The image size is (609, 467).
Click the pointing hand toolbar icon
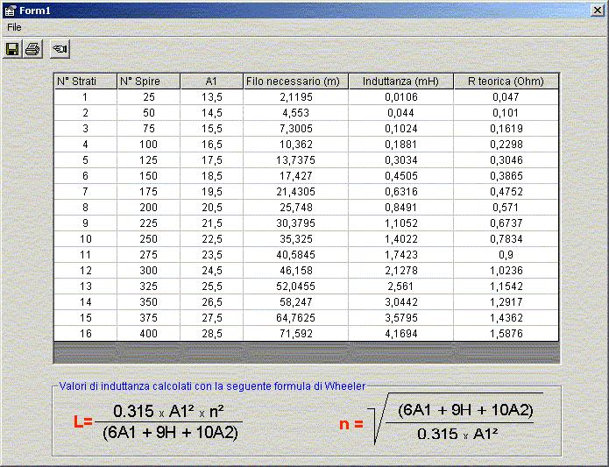tap(60, 49)
